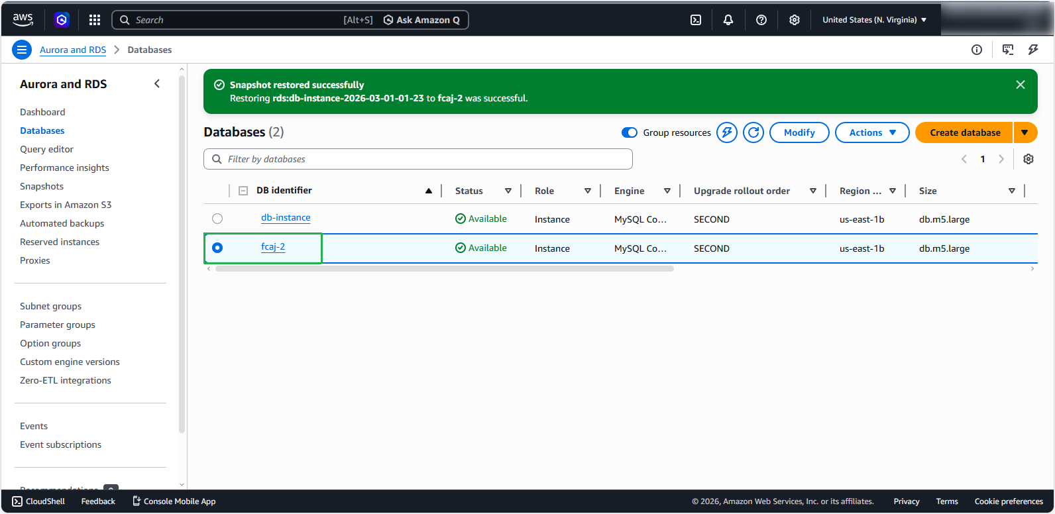Open Proxies in the sidebar
The image size is (1055, 514).
35,260
